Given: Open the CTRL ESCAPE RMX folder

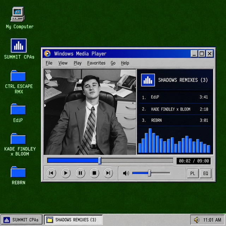Looking at the screenshot, I should (x=19, y=82).
